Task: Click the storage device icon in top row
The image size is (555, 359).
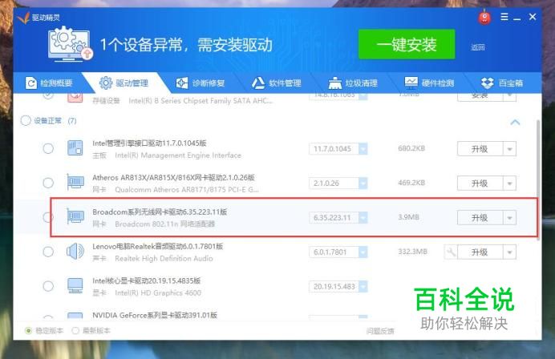Action: coord(75,98)
